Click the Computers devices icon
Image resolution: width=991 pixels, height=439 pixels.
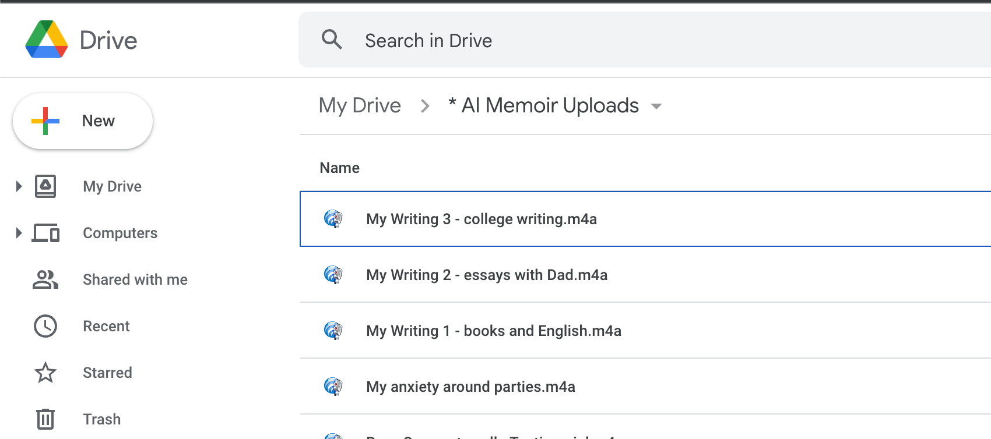(45, 233)
